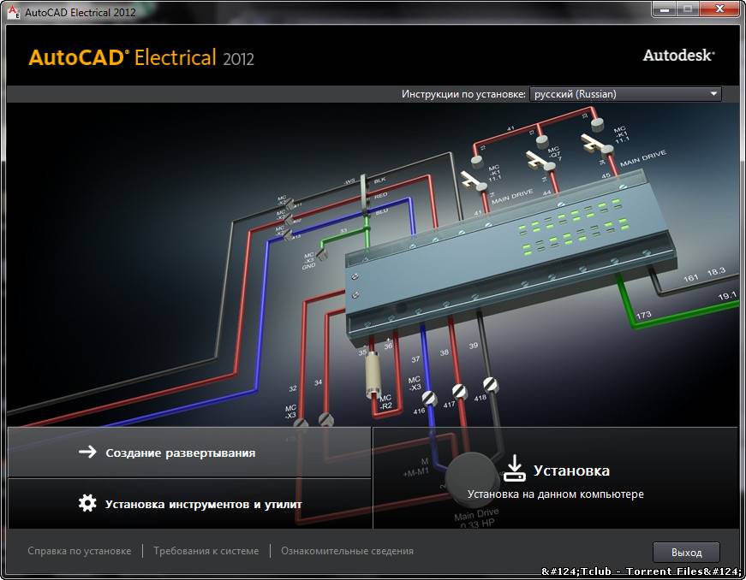
Task: Maximize the installer window
Action: [x=687, y=9]
